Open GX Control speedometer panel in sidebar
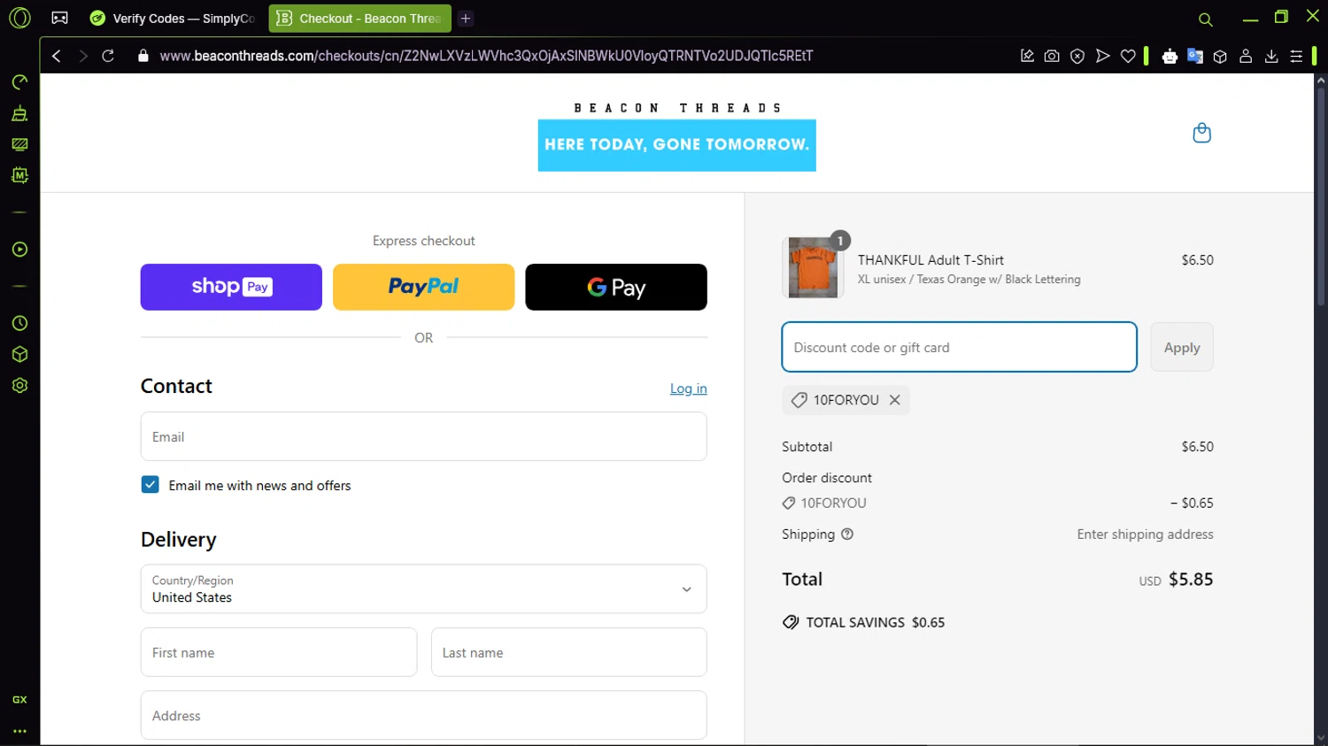This screenshot has height=746, width=1328. click(x=19, y=82)
